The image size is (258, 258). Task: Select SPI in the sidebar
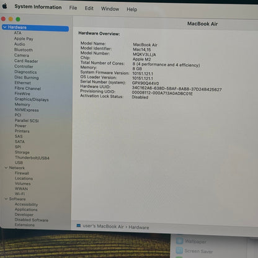pyautogui.click(x=18, y=146)
